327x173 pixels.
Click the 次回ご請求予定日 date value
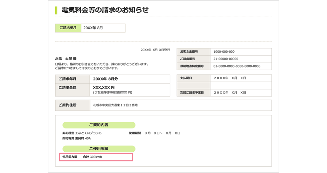tap(230, 92)
